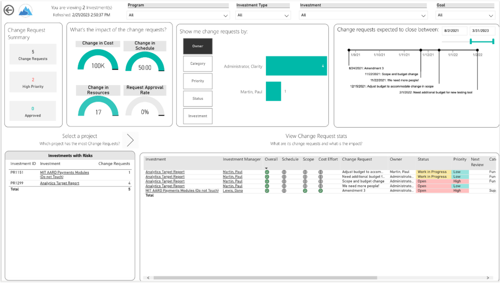Viewport: 500px width, 283px height.
Task: Click the back navigation arrow icon
Action: tap(8, 10)
